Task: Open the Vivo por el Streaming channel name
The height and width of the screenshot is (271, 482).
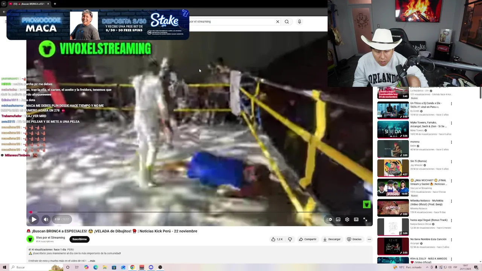Action: coord(50,238)
